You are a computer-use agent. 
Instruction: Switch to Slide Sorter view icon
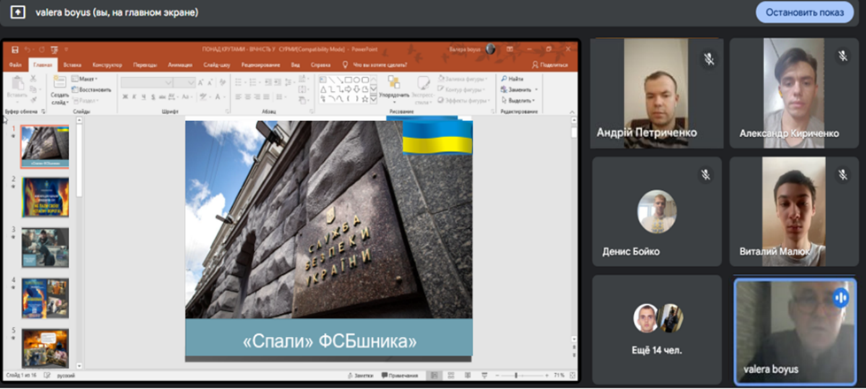(x=451, y=375)
